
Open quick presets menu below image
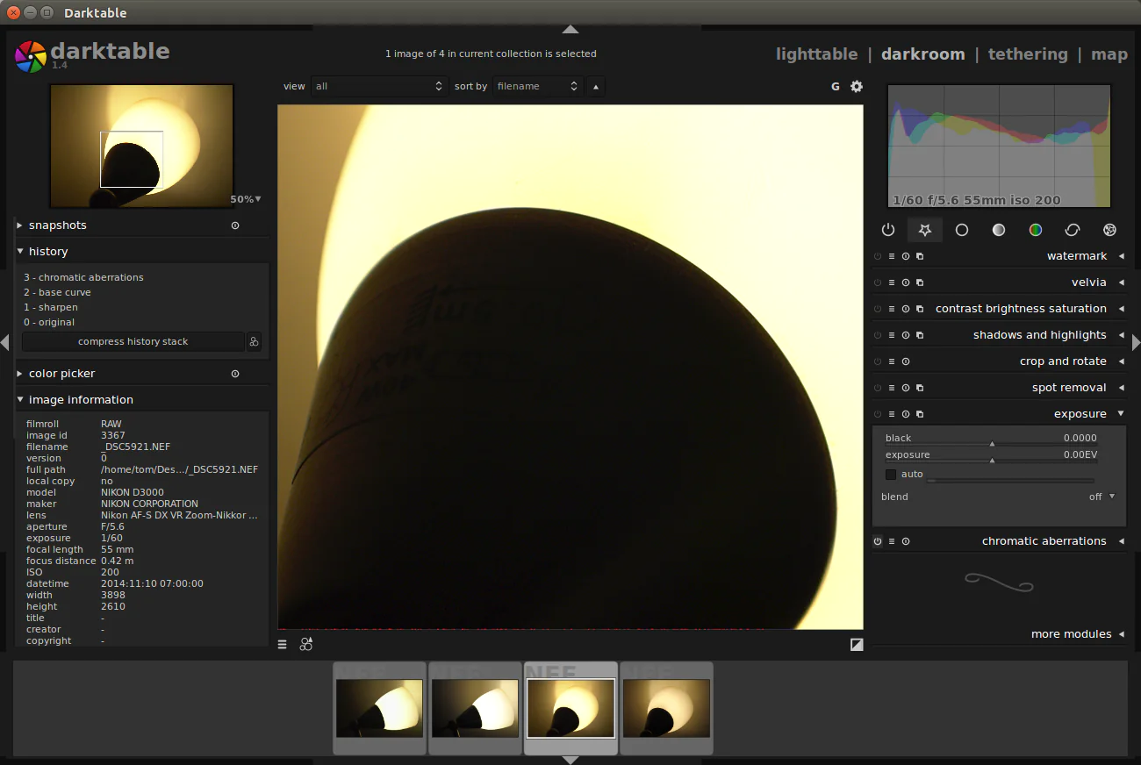coord(283,644)
